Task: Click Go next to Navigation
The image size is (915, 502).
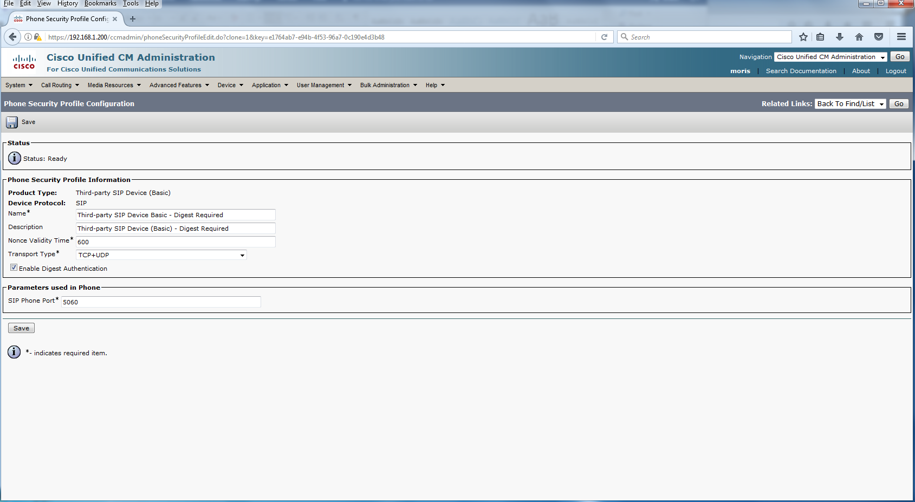Action: click(x=900, y=57)
